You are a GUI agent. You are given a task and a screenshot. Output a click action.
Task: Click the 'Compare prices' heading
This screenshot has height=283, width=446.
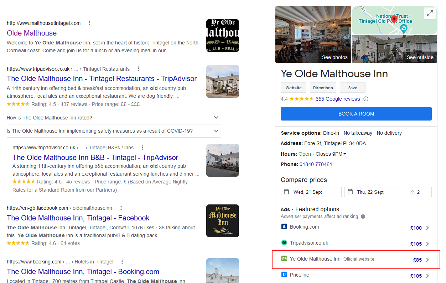304,180
